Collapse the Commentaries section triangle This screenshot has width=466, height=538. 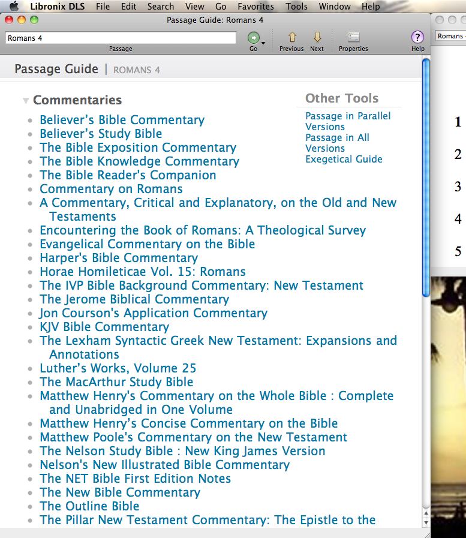click(26, 101)
